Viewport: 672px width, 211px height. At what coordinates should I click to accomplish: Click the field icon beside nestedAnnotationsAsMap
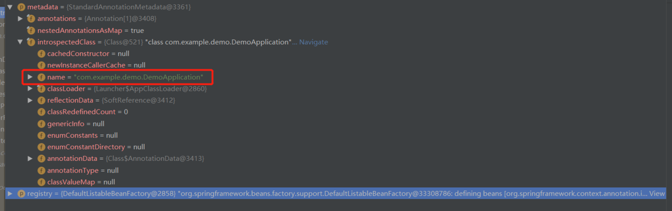point(31,30)
